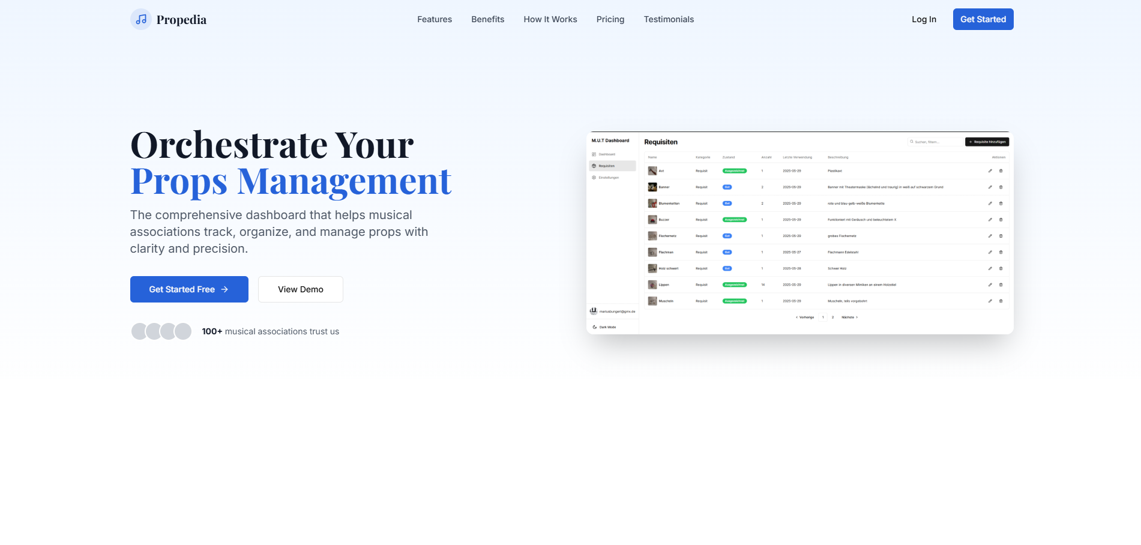Open Einstellungen gear icon in preview sidebar
The image size is (1141, 545).
(594, 178)
